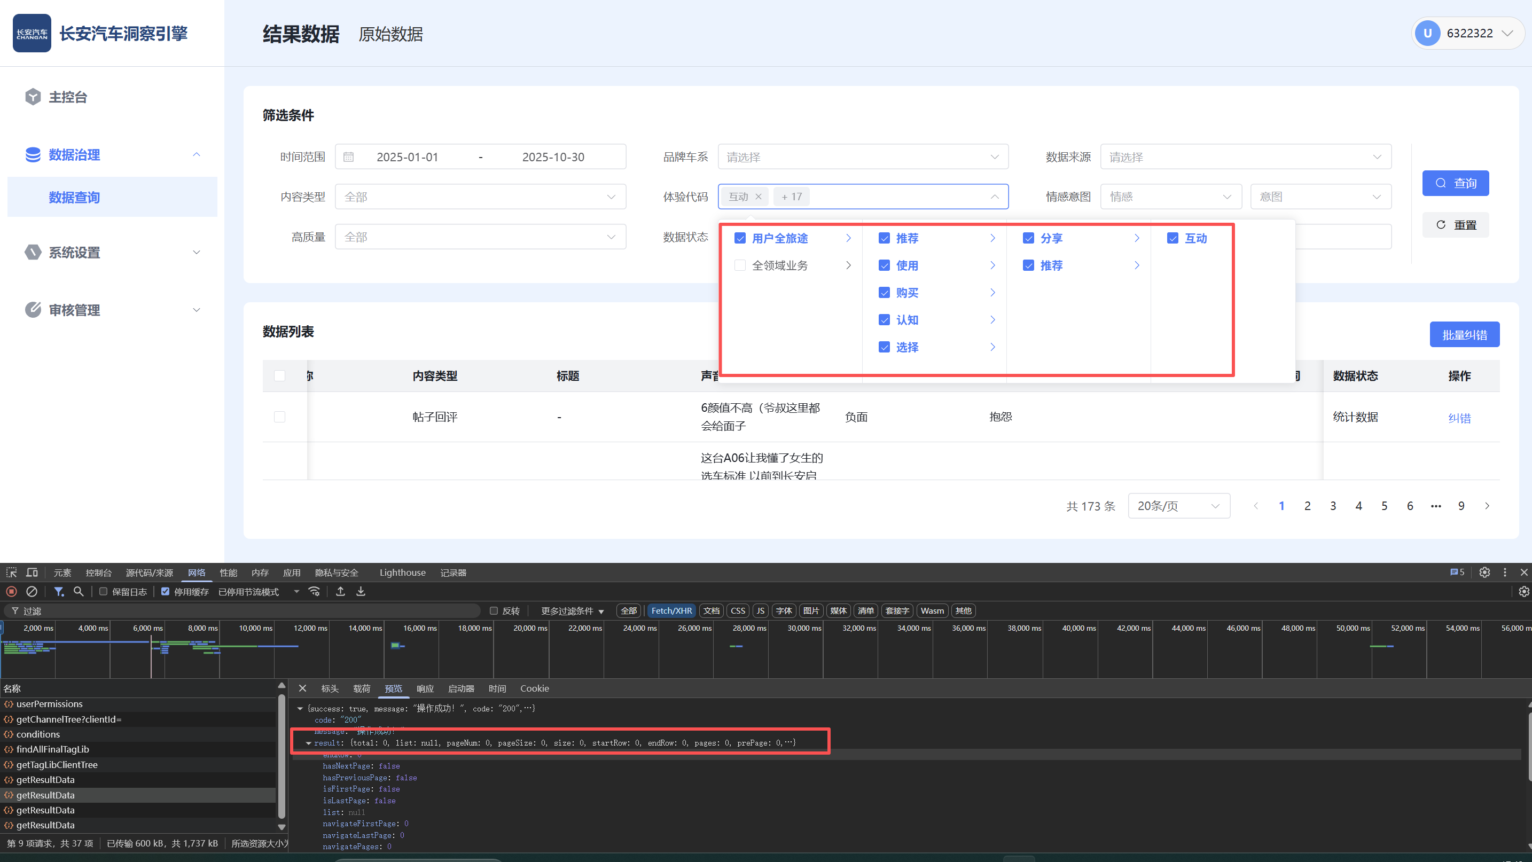Click the network filter funnel icon
This screenshot has width=1532, height=862.
pyautogui.click(x=58, y=592)
